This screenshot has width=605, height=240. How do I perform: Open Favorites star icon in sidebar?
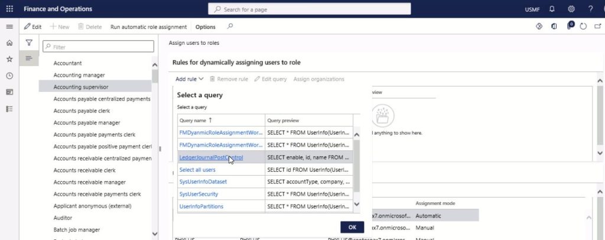[9, 59]
